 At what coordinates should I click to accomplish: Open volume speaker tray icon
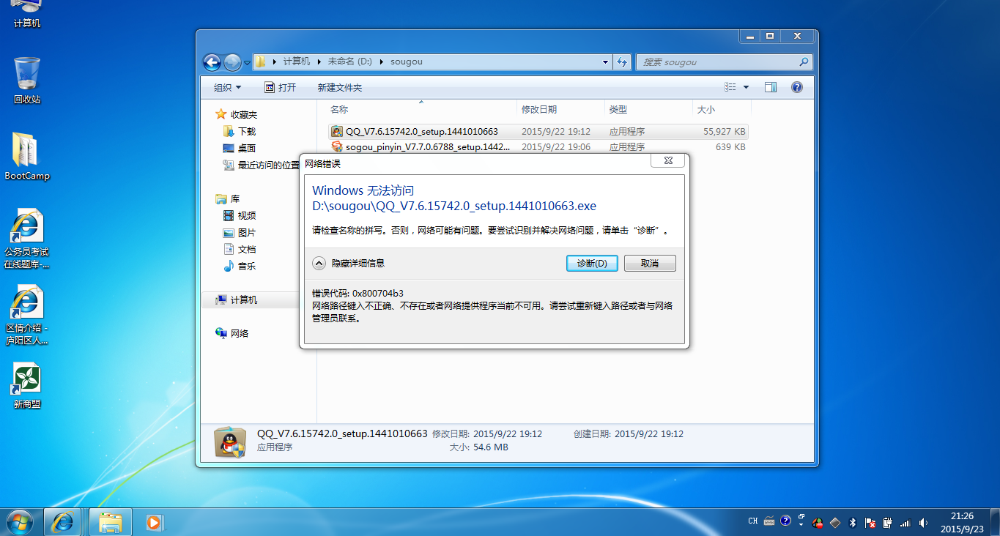(923, 523)
